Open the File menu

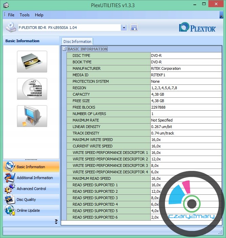tap(11, 15)
